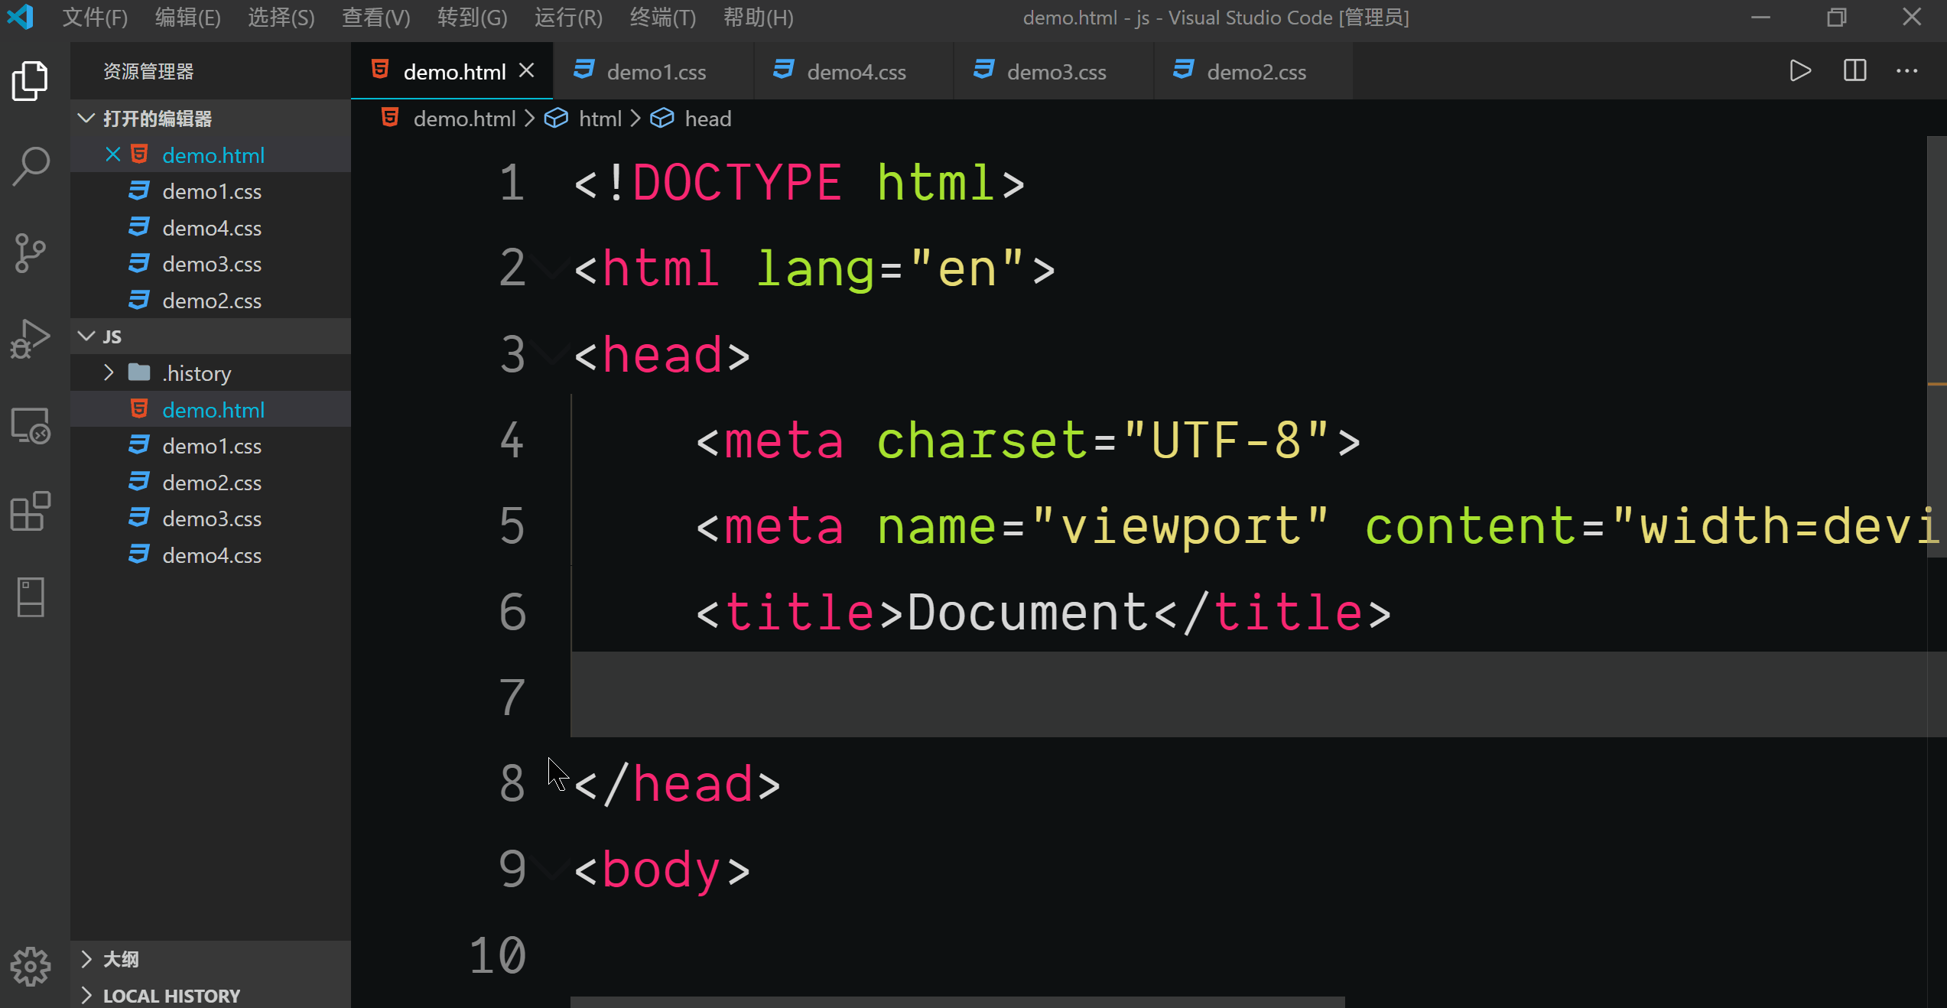This screenshot has width=1947, height=1008.
Task: Open the editor More Actions ellipsis
Action: [x=1907, y=71]
